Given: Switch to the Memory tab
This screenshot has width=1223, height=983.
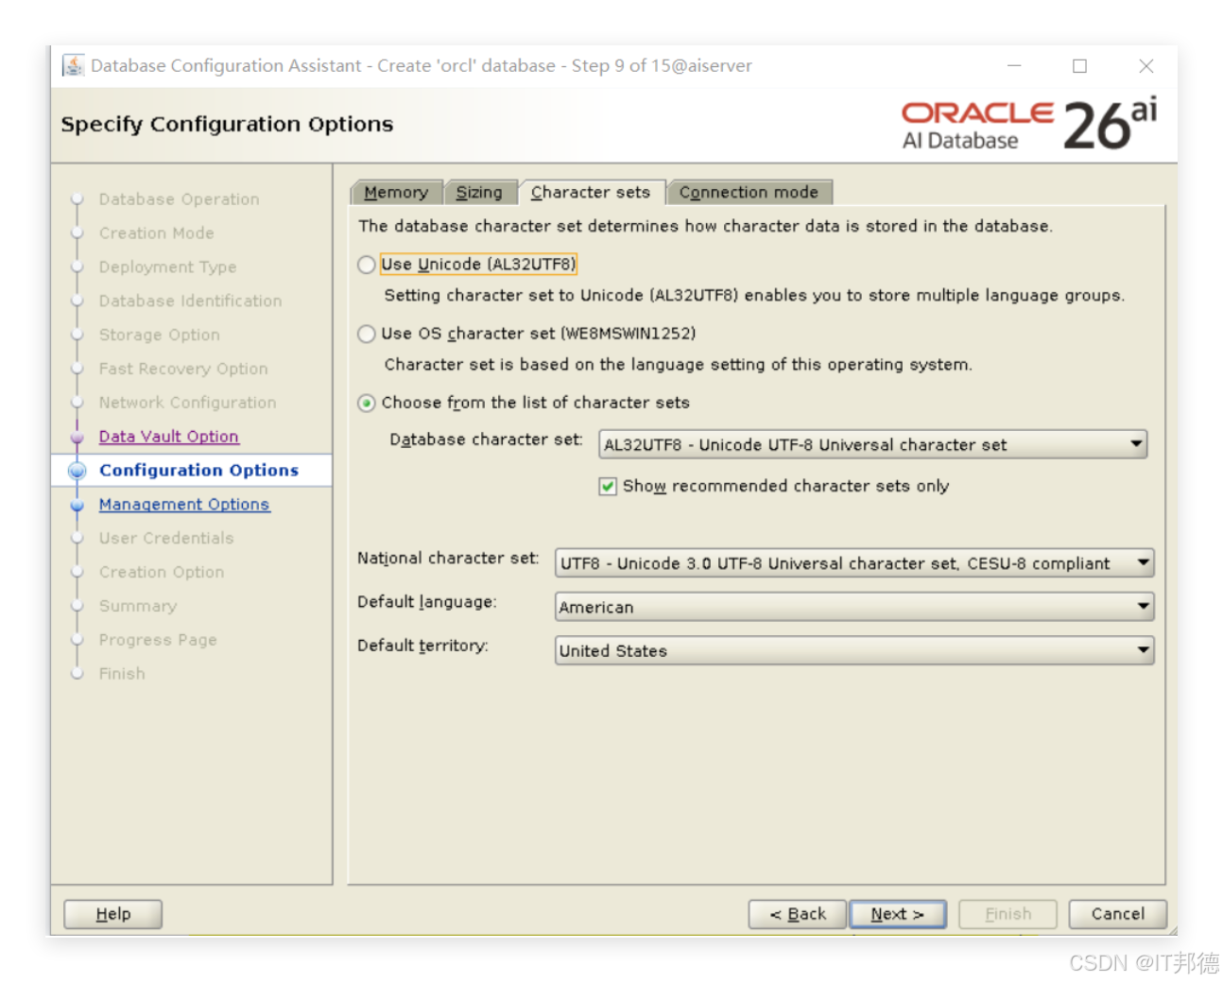Looking at the screenshot, I should 396,193.
